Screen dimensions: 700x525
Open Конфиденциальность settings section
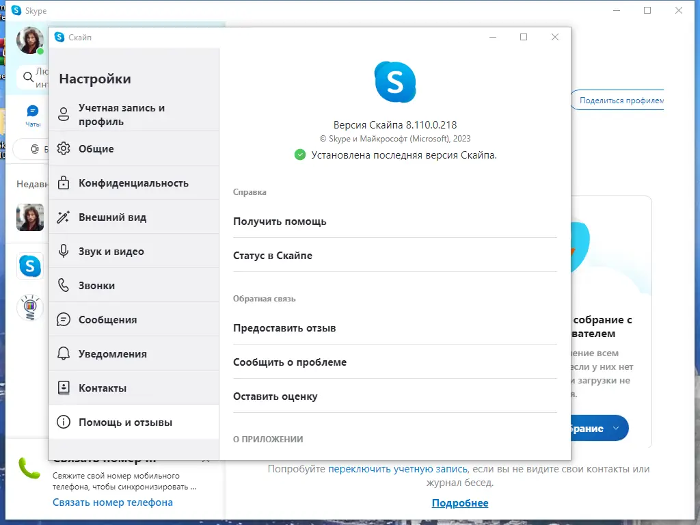click(x=133, y=183)
